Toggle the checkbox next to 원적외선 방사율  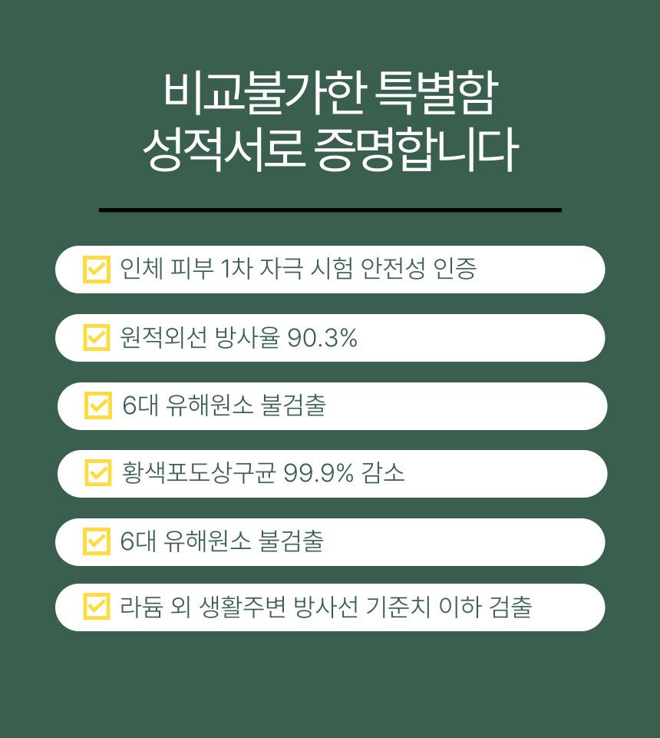[x=97, y=337]
